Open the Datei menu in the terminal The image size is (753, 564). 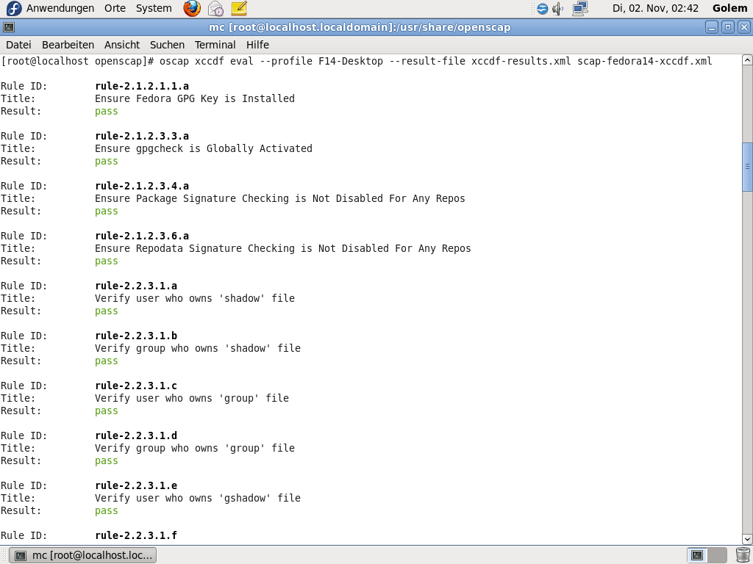[18, 44]
